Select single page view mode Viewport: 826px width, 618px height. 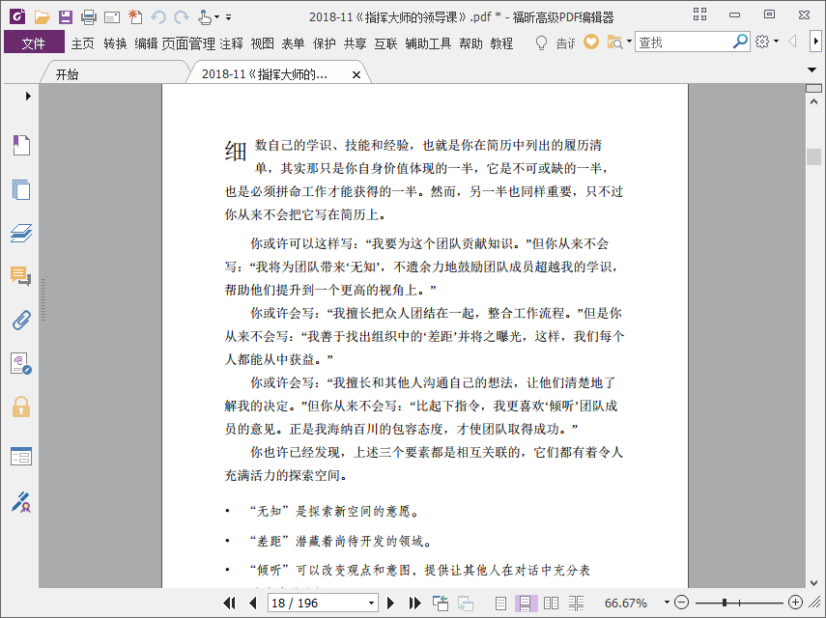(500, 604)
